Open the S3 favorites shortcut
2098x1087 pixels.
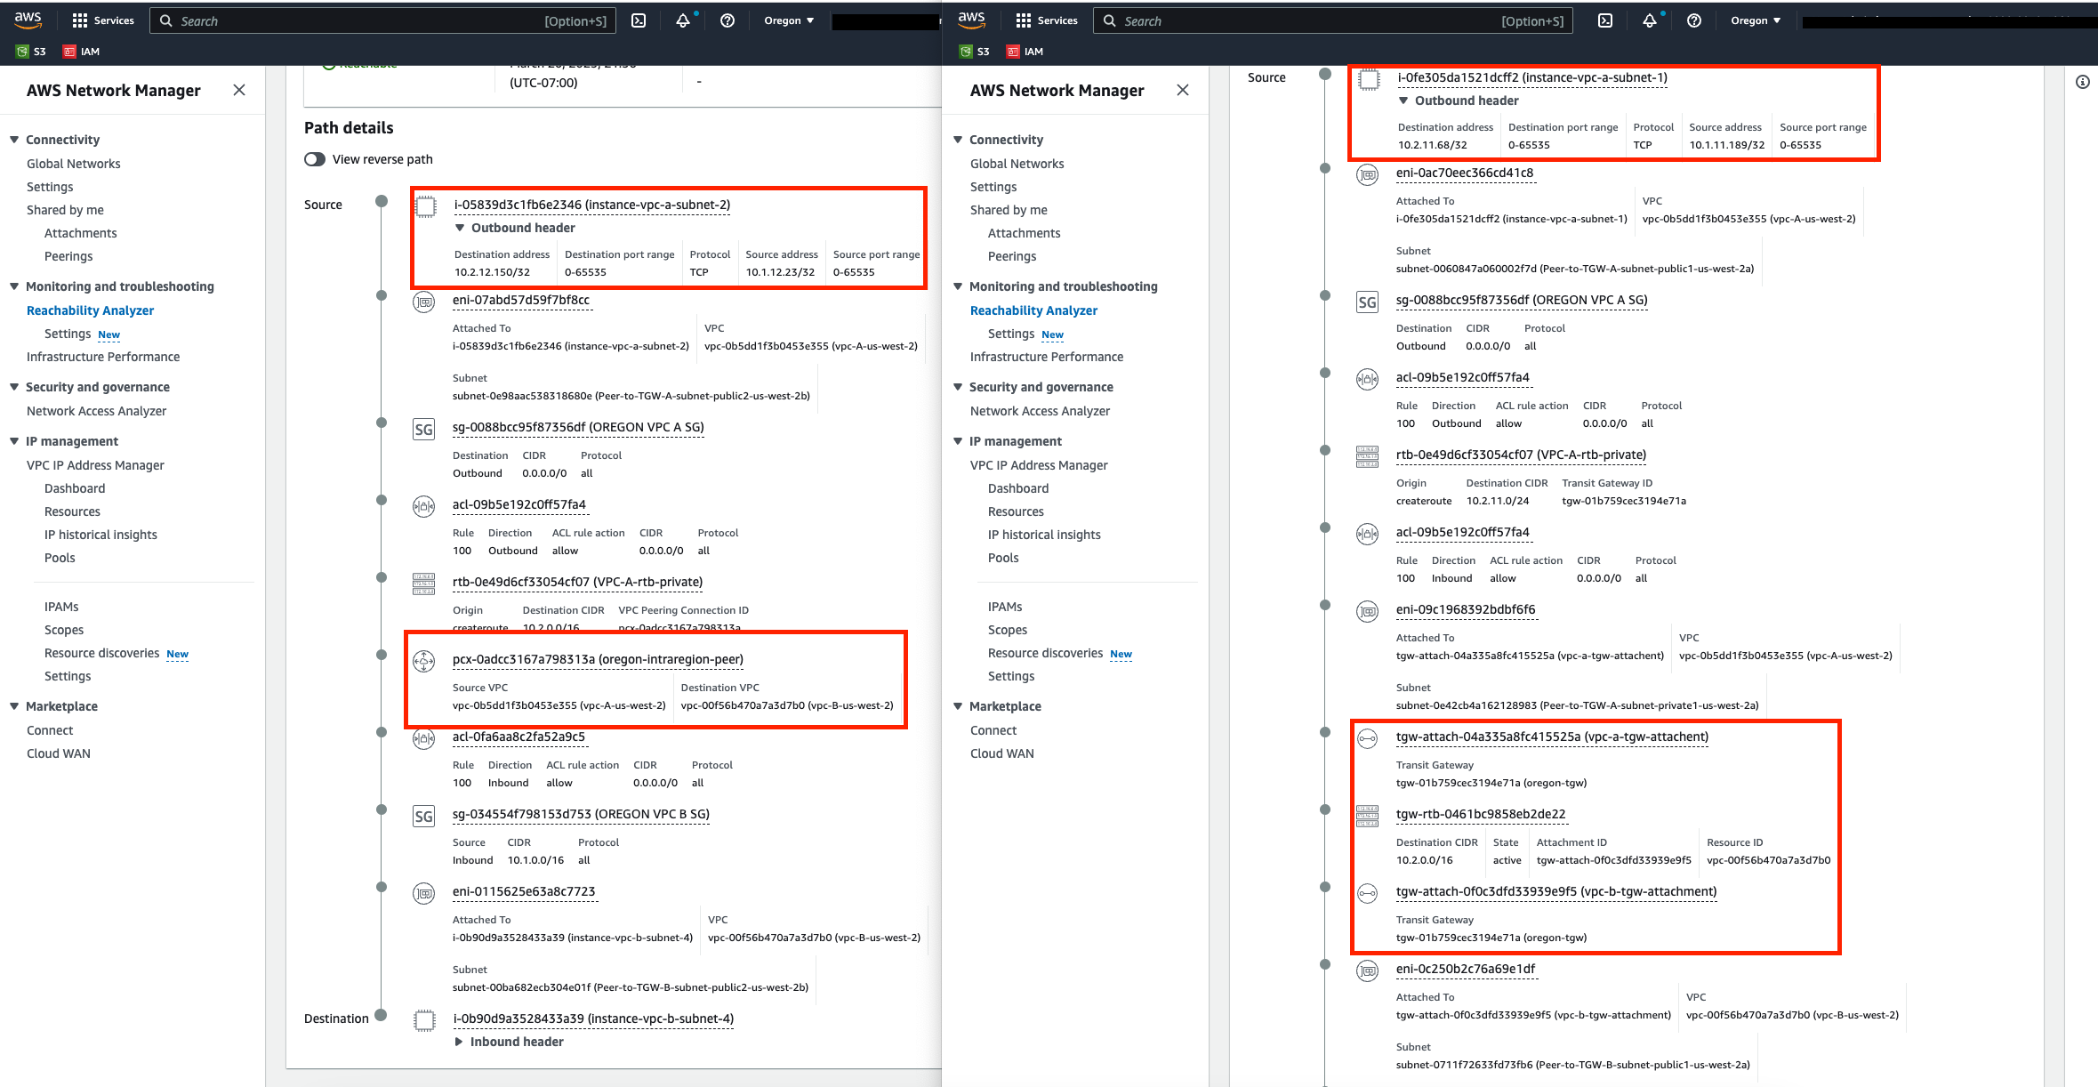point(31,51)
